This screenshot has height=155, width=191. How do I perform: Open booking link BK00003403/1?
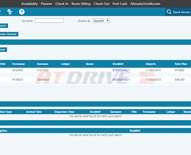tap(121, 79)
